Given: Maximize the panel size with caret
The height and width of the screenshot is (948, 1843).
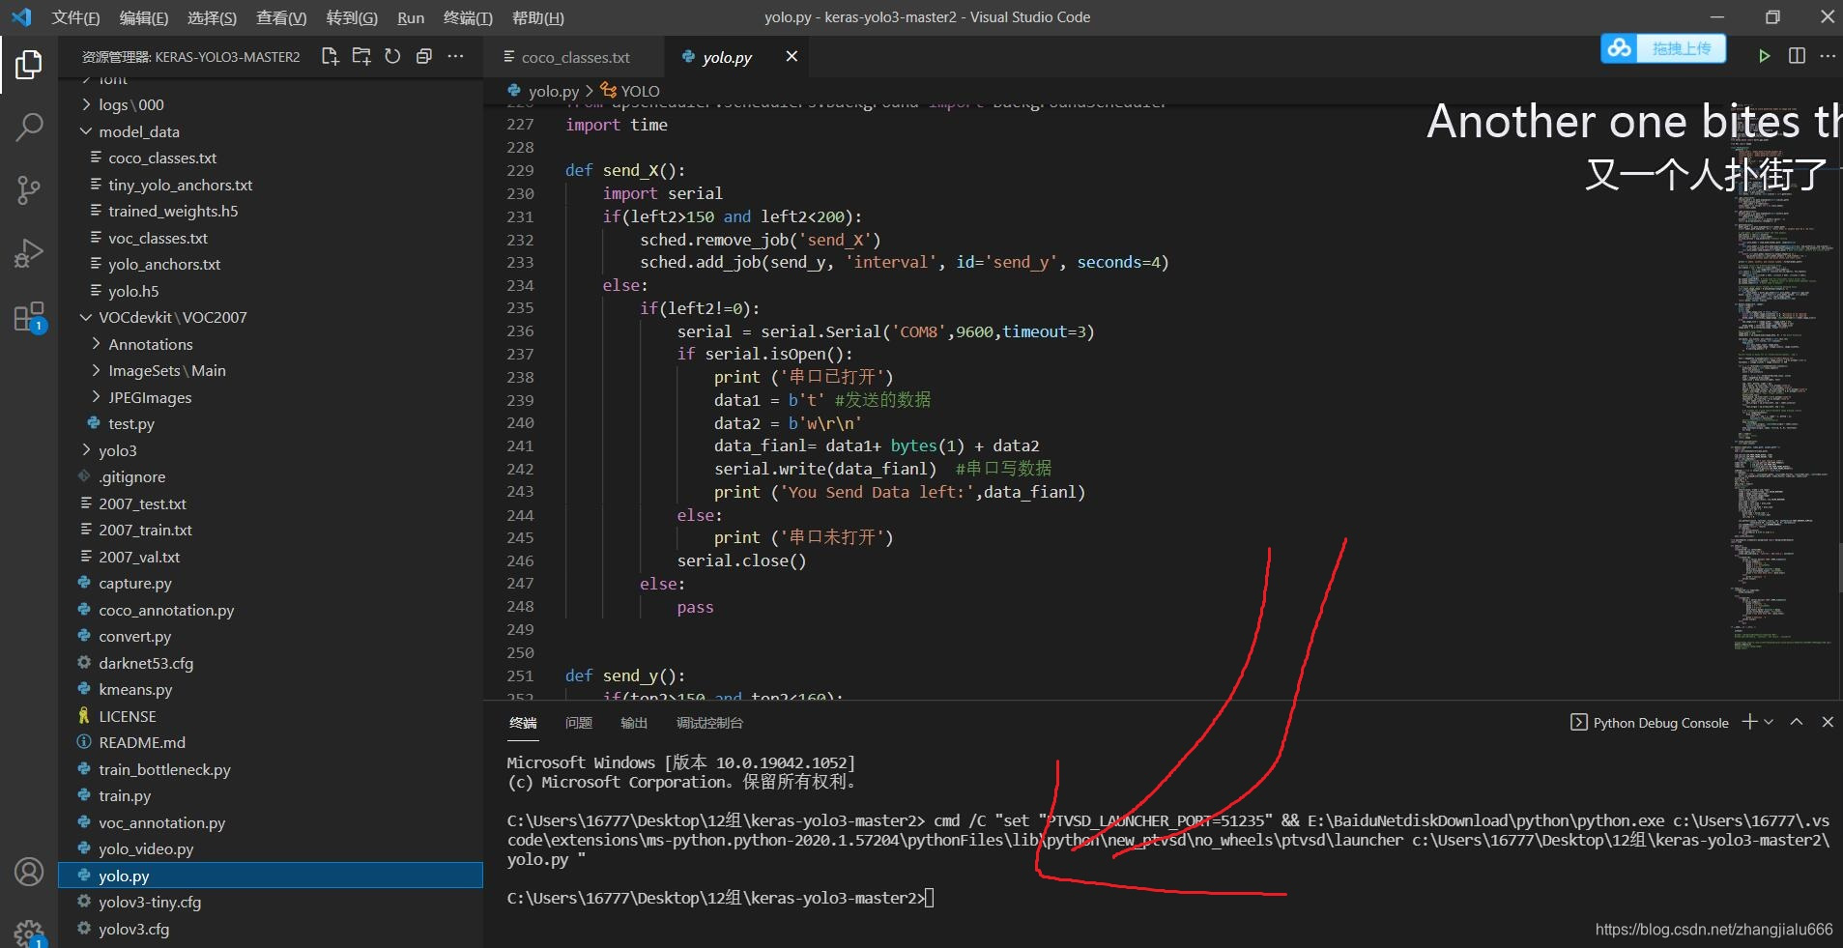Looking at the screenshot, I should (1797, 722).
